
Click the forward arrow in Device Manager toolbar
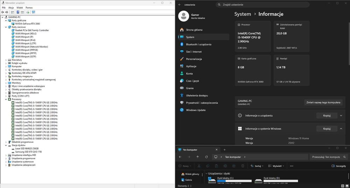[x=6, y=12]
